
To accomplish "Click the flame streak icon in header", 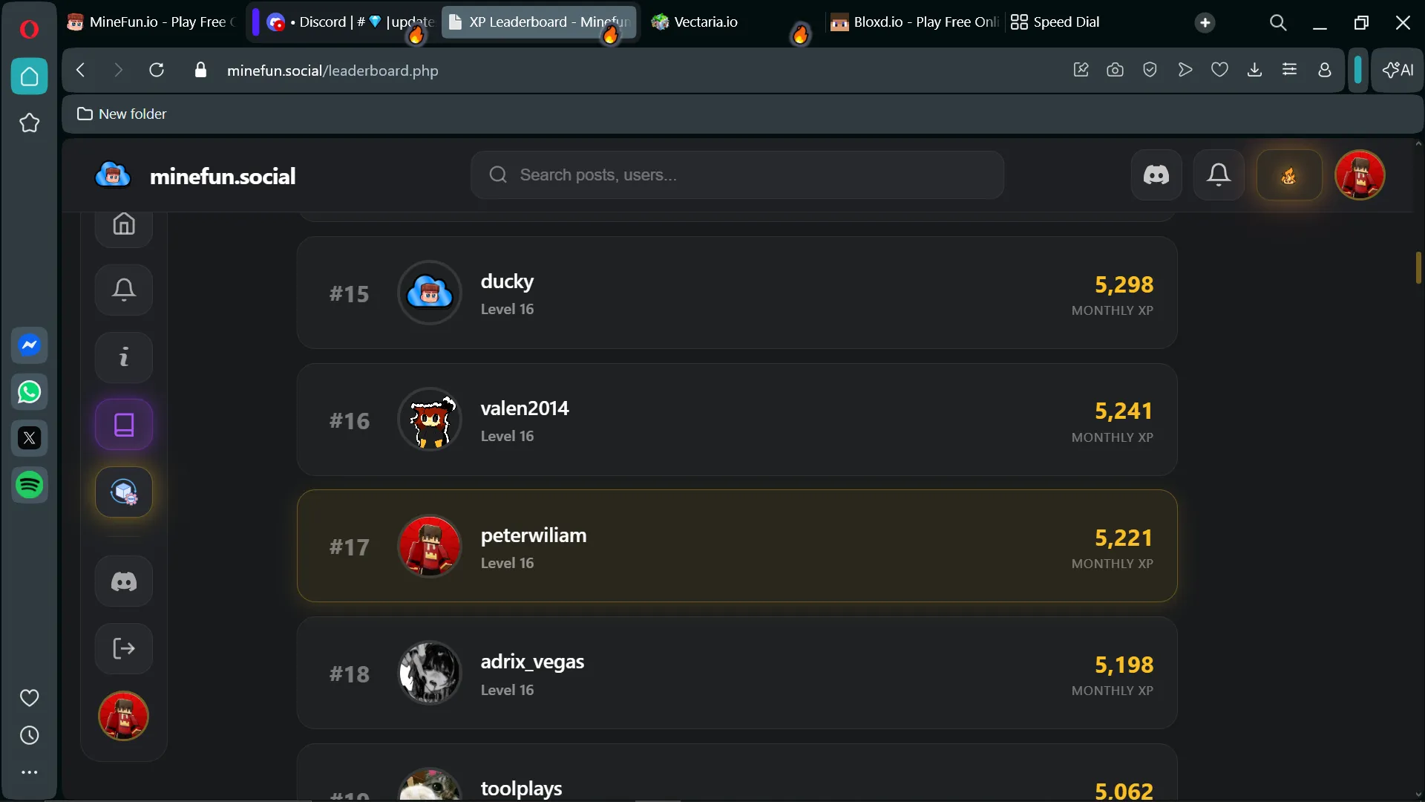I will pyautogui.click(x=1289, y=175).
